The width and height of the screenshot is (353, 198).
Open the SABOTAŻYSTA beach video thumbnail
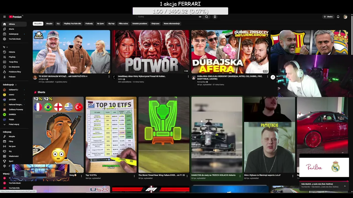71,52
